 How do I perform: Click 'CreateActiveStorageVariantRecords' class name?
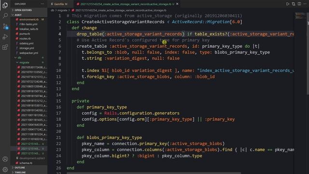click(123, 22)
